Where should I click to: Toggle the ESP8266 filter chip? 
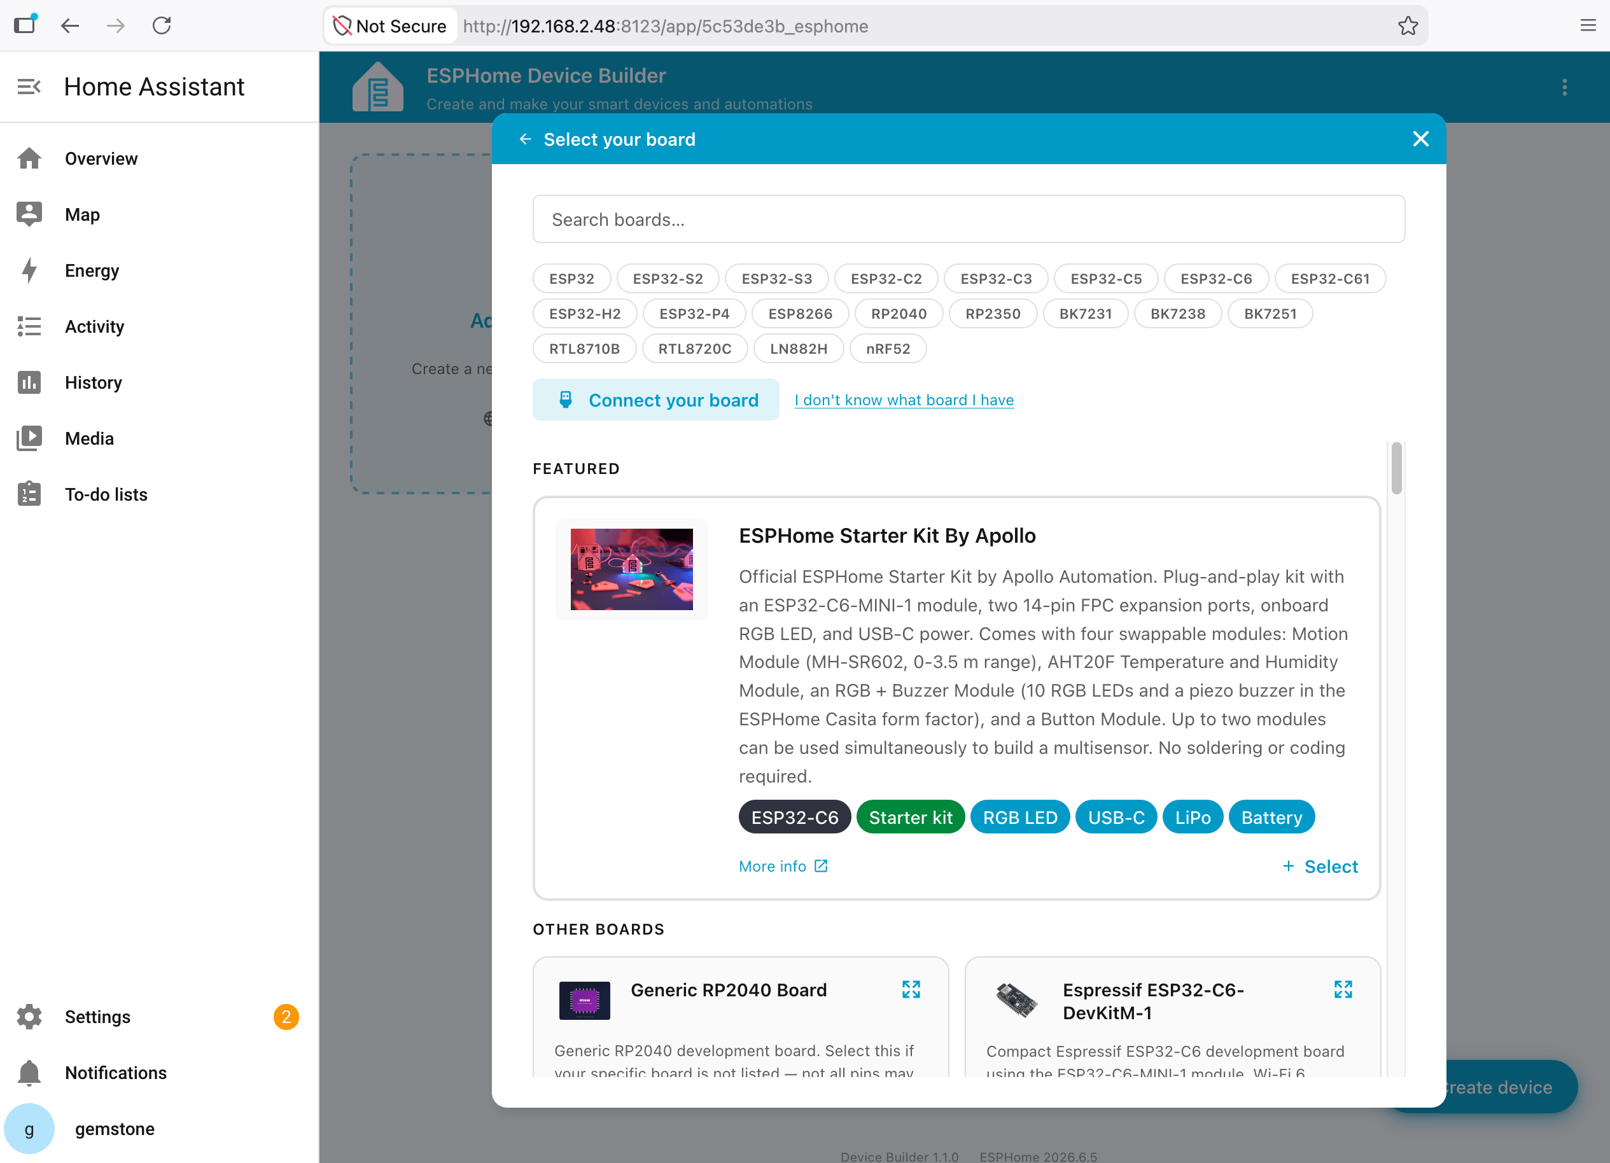point(800,314)
